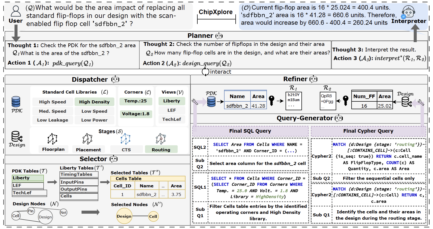Viewport: 433px width, 229px height.
Task: Click the PDK database icon in Refiner
Action: pos(211,102)
